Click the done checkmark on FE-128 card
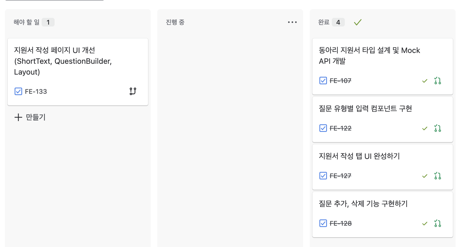 point(425,223)
